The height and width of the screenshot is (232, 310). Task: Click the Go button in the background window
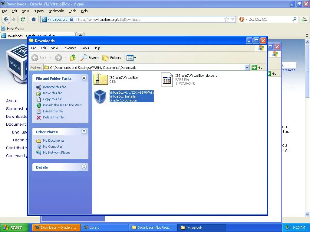tap(272, 73)
